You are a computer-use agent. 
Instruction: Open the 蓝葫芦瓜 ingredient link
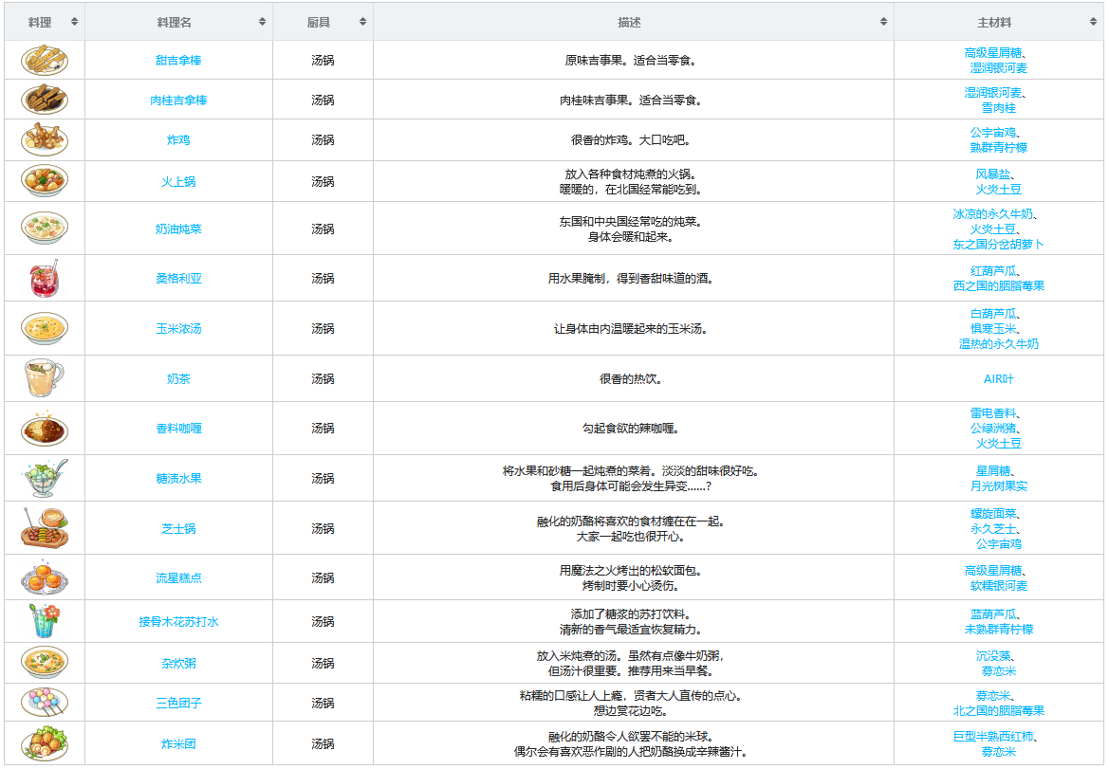(992, 614)
